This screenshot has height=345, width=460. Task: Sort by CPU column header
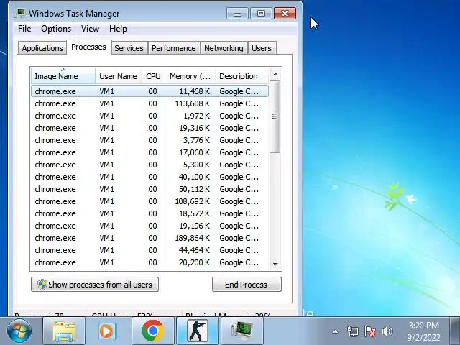click(153, 76)
